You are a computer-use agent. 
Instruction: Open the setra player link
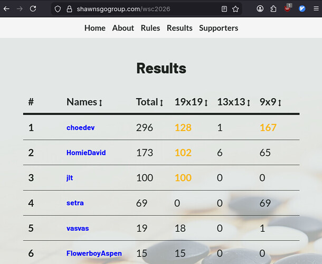point(75,203)
